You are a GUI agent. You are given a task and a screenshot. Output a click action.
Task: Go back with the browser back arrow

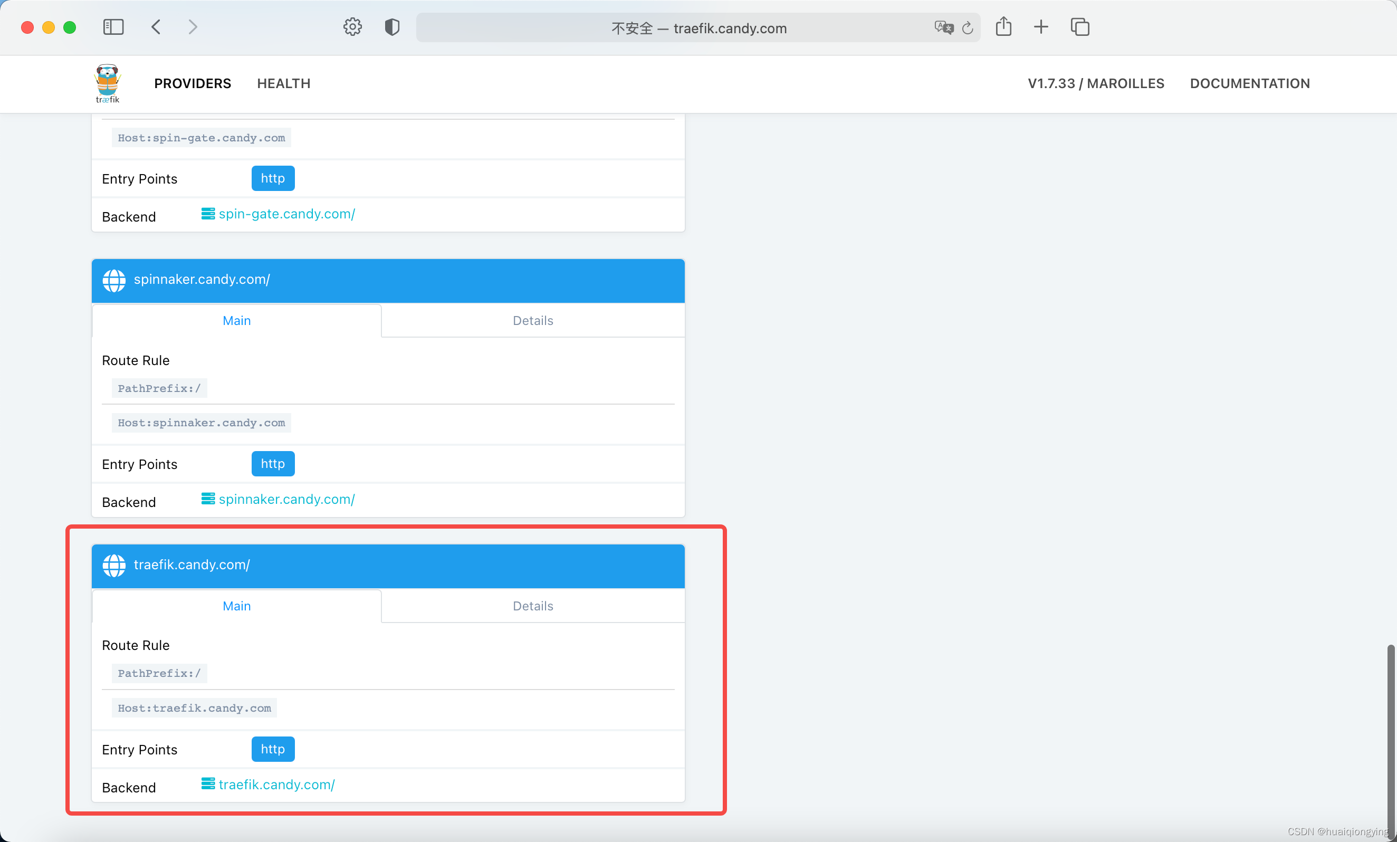157,27
